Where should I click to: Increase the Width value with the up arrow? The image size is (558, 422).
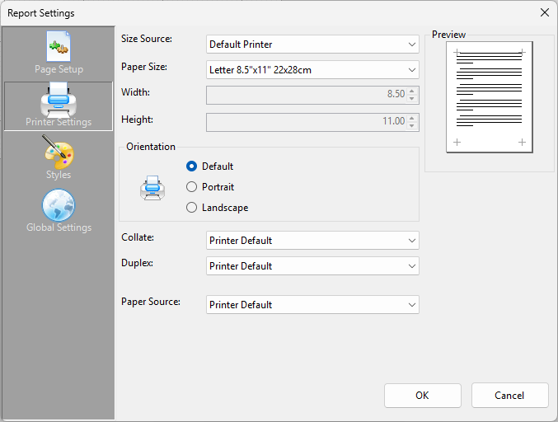412,91
